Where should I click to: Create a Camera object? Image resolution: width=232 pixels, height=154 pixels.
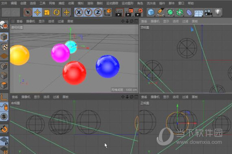(x=208, y=13)
